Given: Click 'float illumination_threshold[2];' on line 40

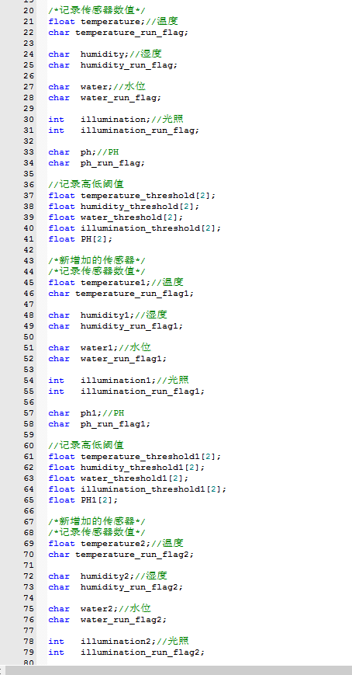Looking at the screenshot, I should (x=135, y=228).
